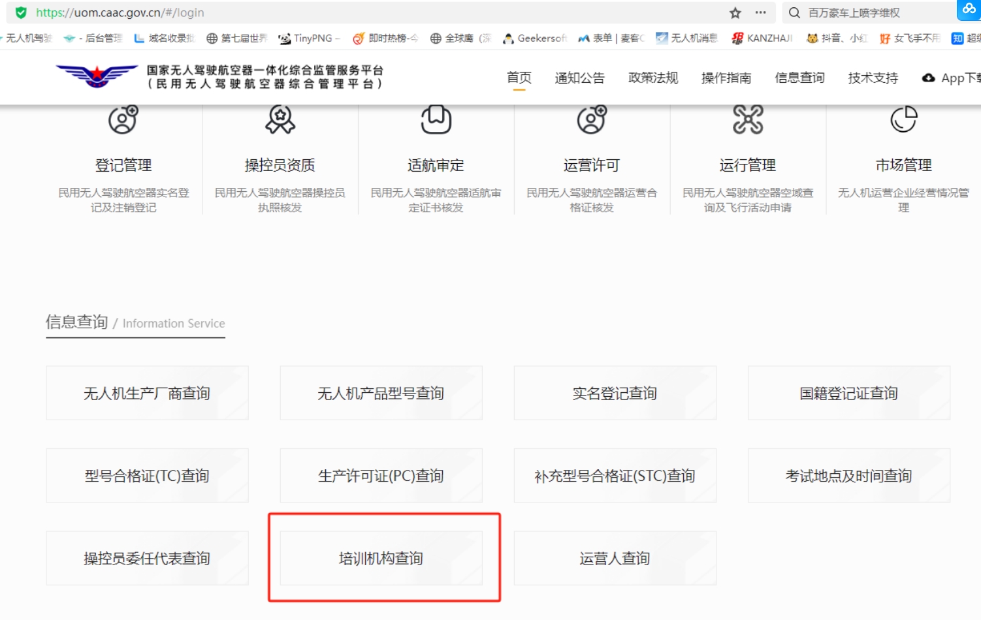The height and width of the screenshot is (620, 981).
Task: Open the 首页 navigation tab
Action: point(519,78)
